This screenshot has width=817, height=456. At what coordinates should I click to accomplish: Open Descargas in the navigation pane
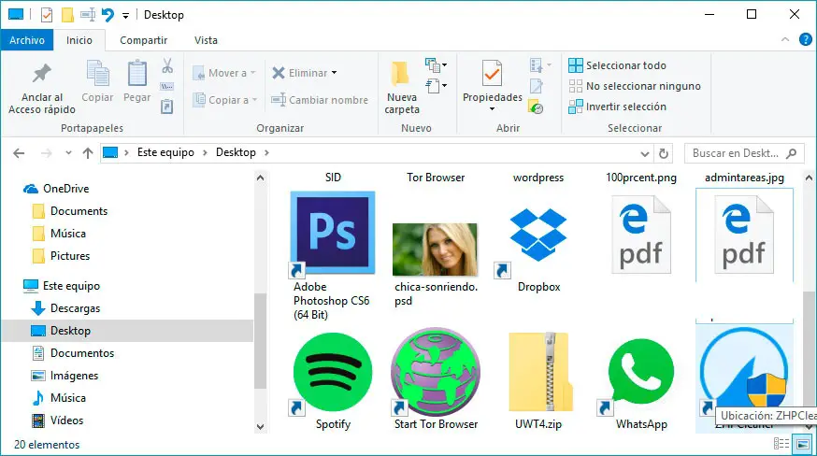[65, 308]
